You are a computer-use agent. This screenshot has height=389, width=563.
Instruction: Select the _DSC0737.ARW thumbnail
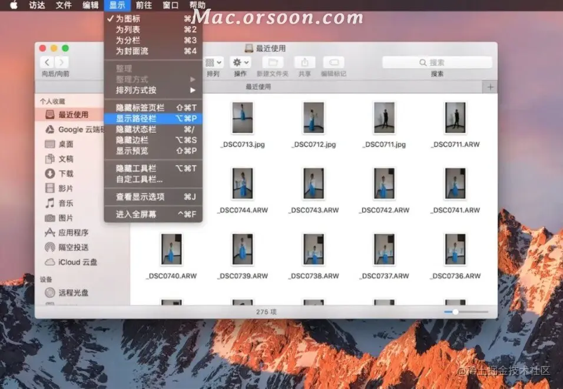point(384,249)
